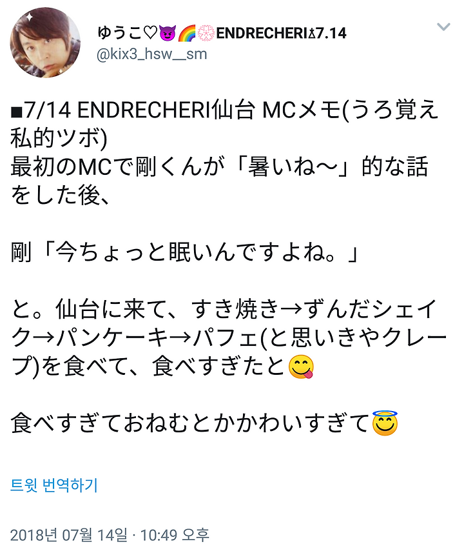Click the text 最初のMCで剛くんが
The width and height of the screenshot is (464, 553).
pyautogui.click(x=117, y=167)
